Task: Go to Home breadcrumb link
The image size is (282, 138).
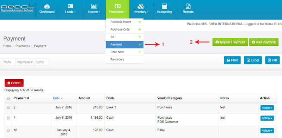Action: (x=7, y=46)
